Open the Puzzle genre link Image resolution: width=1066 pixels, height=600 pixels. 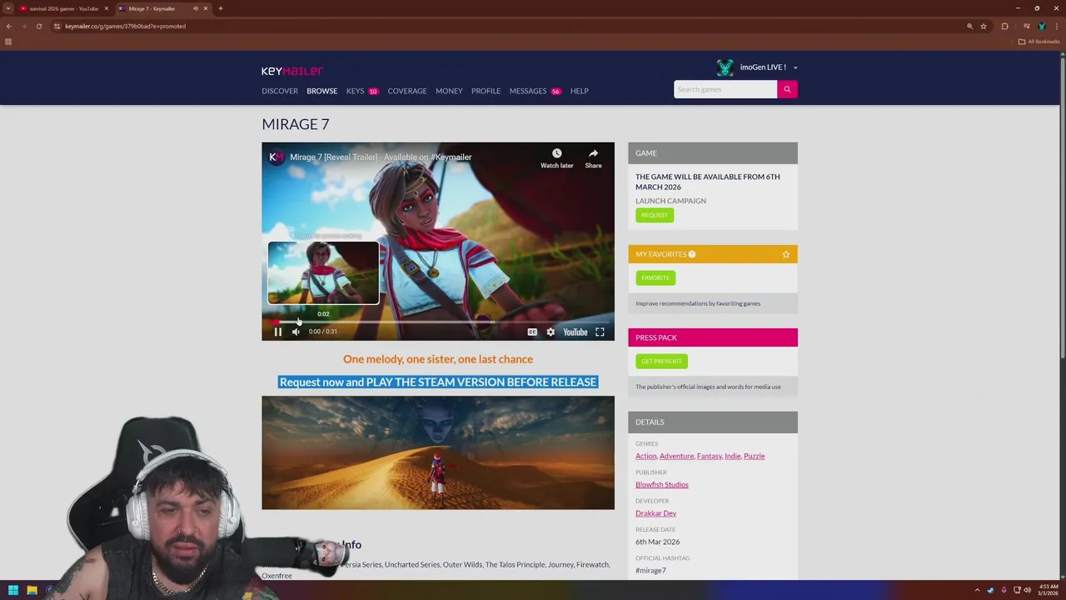click(754, 456)
